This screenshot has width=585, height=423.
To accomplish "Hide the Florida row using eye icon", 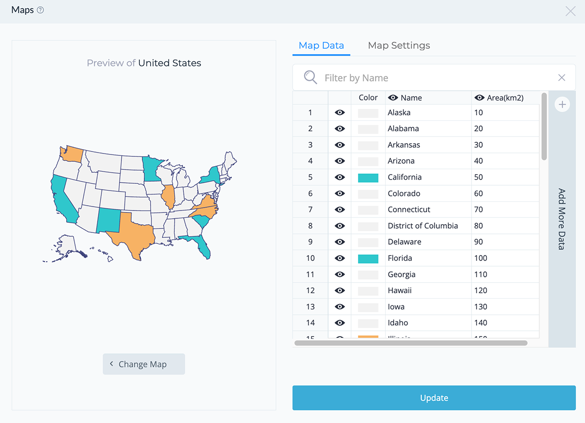I will pyautogui.click(x=340, y=258).
